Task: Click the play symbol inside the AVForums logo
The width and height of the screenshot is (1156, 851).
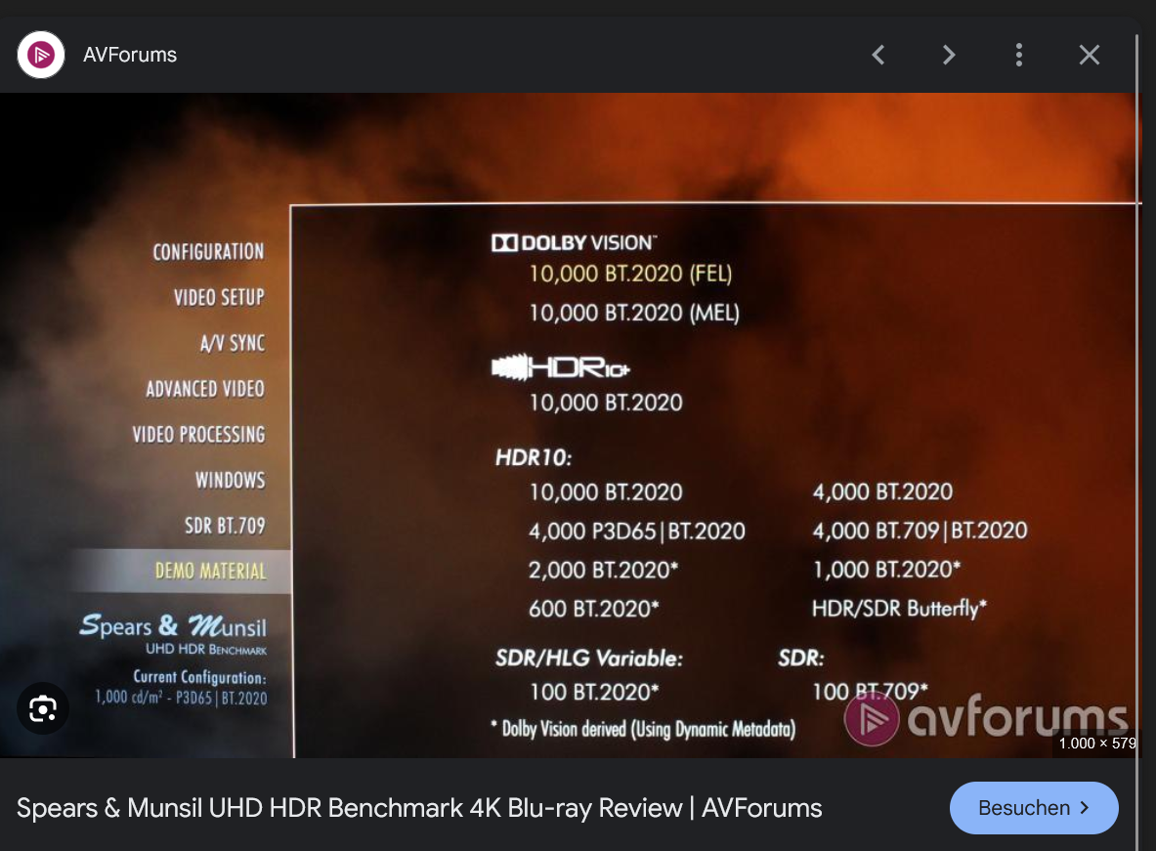Action: pos(41,55)
